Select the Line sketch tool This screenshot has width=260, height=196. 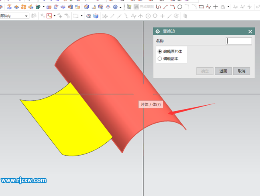pos(166,7)
